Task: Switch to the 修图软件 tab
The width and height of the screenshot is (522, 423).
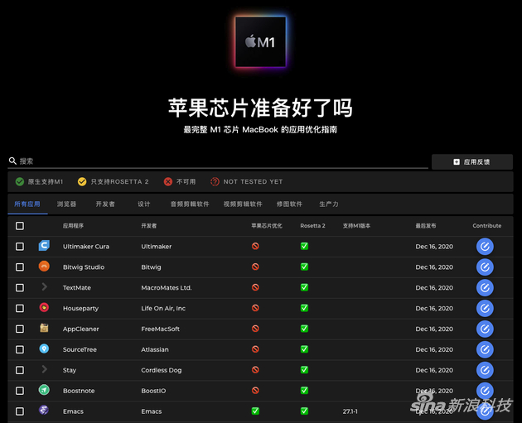Action: tap(289, 204)
